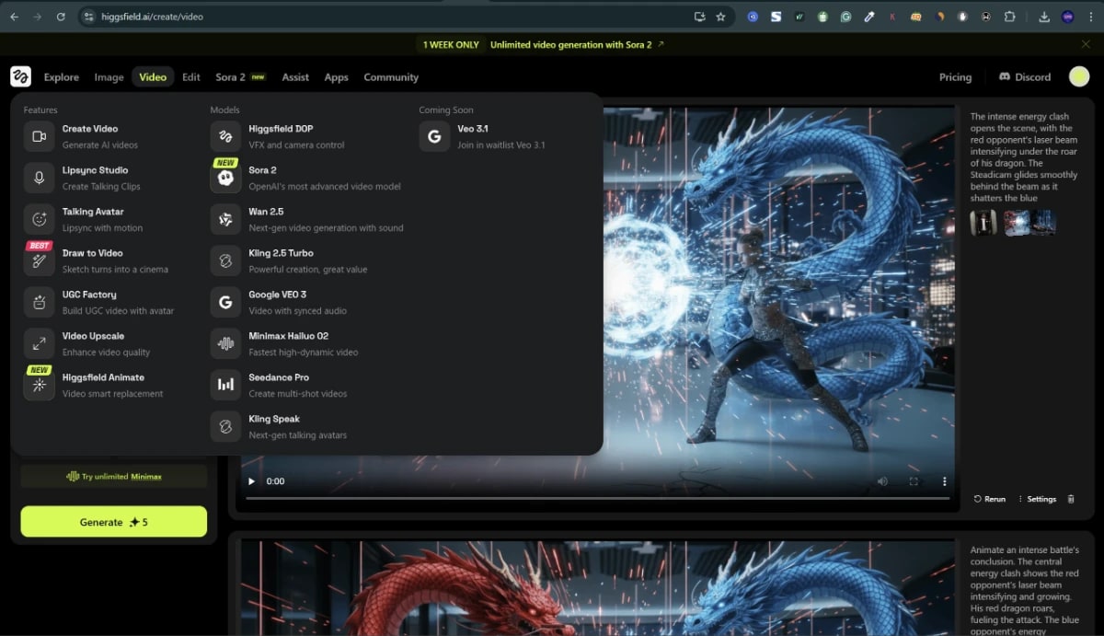Select the Create Video text entry
1104x636 pixels.
pyautogui.click(x=90, y=129)
